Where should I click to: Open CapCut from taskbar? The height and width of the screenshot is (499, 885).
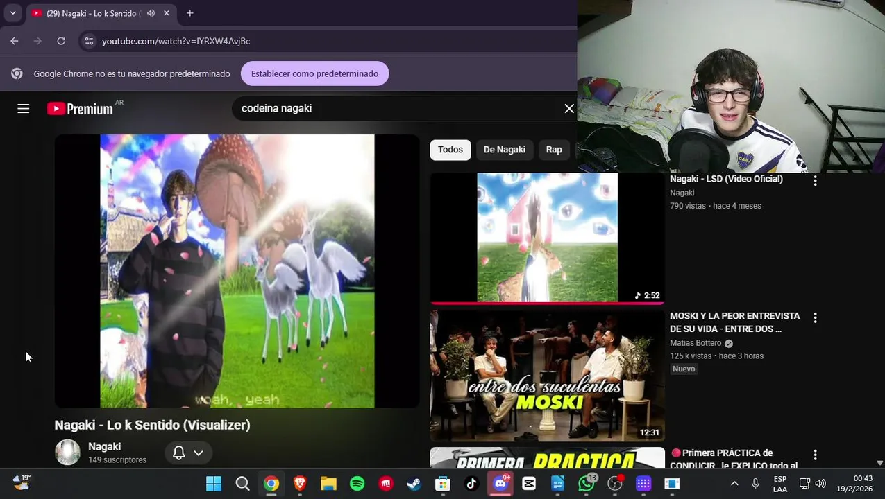pos(529,484)
